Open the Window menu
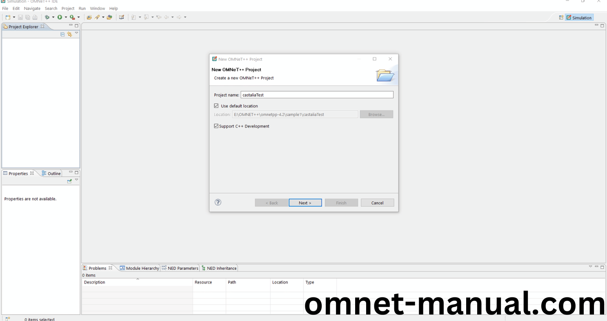Image resolution: width=607 pixels, height=321 pixels. tap(97, 8)
